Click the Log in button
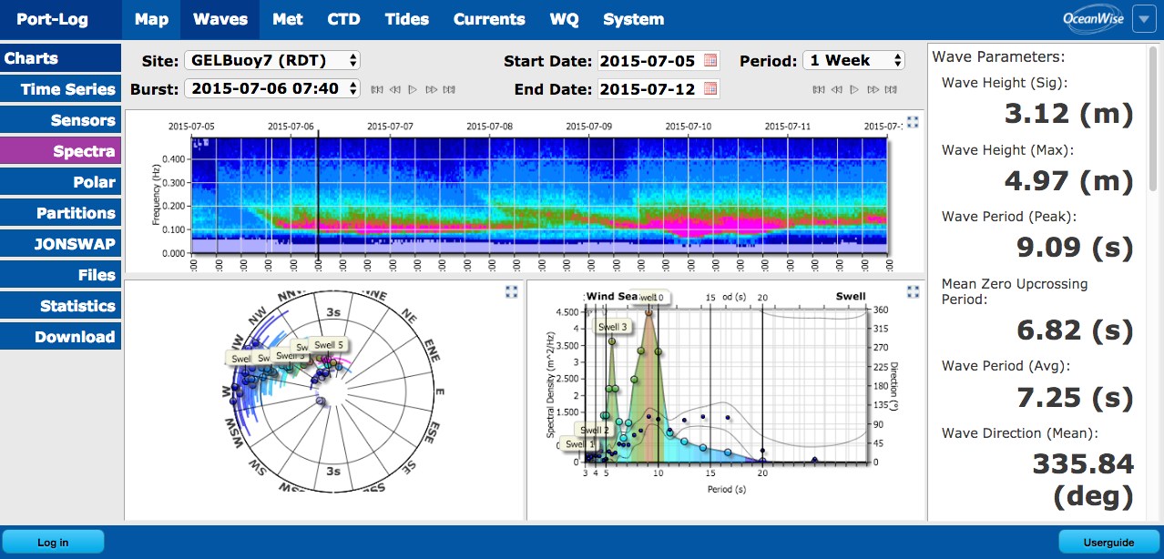The height and width of the screenshot is (559, 1164). 53,543
